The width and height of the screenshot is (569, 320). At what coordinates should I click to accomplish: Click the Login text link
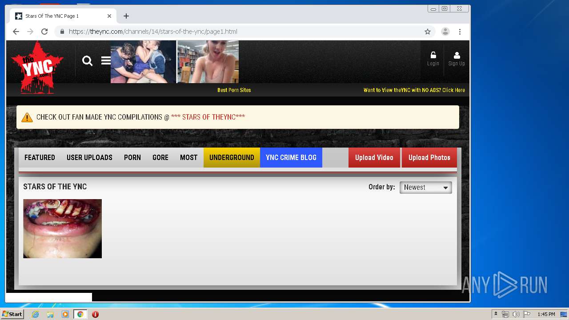click(x=433, y=64)
